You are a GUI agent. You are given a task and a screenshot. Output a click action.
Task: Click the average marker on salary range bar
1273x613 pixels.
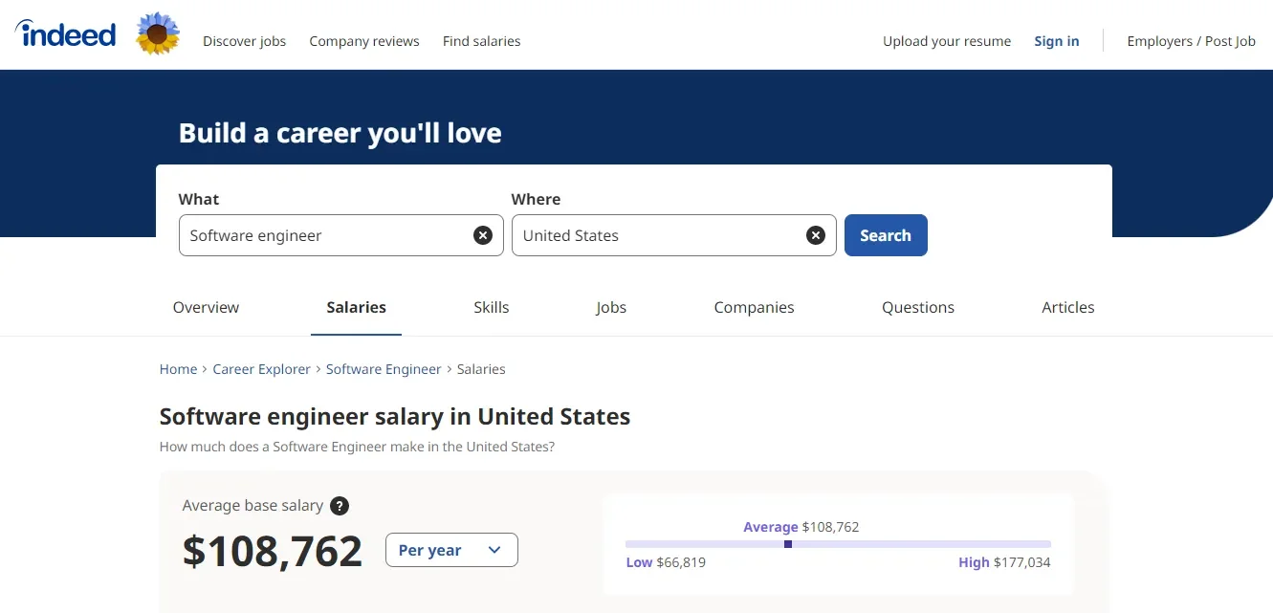coord(788,544)
